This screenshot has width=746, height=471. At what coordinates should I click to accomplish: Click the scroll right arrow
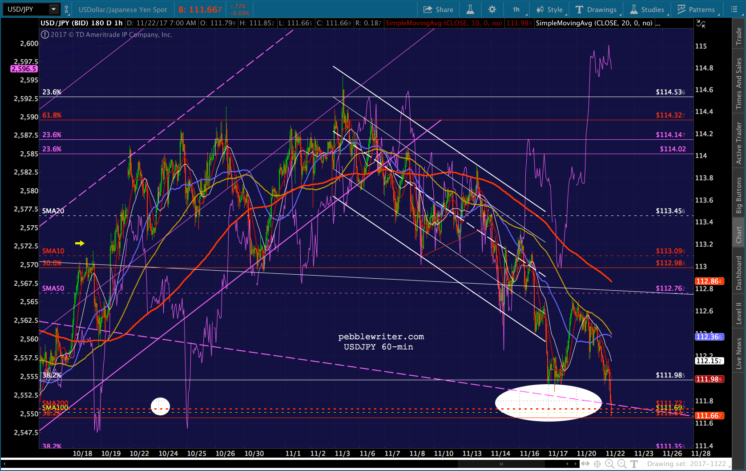tap(576, 464)
